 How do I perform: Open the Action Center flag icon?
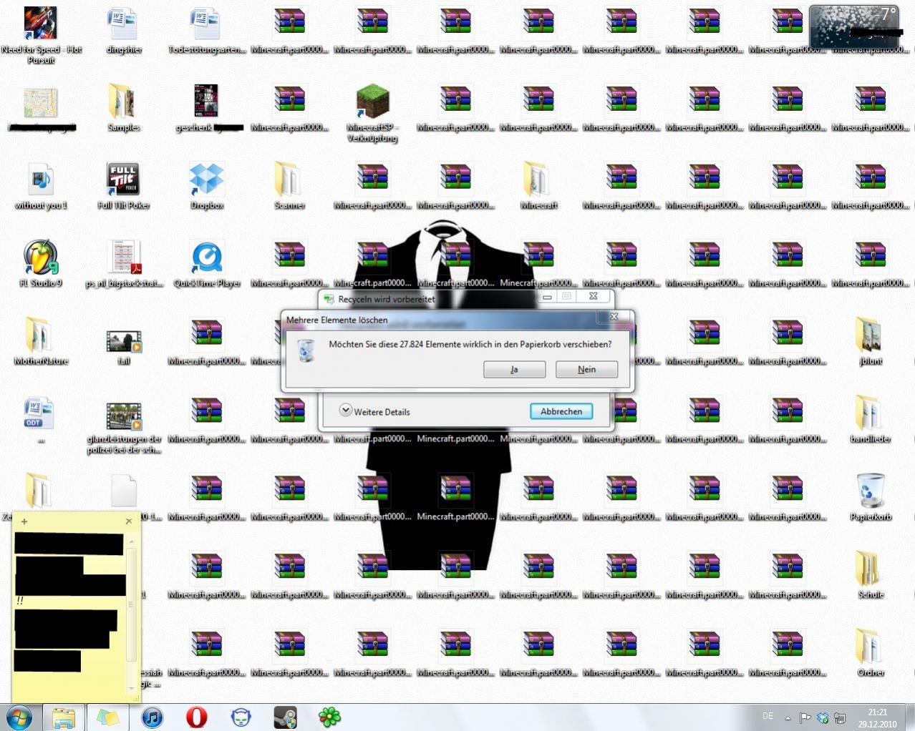pyautogui.click(x=805, y=717)
